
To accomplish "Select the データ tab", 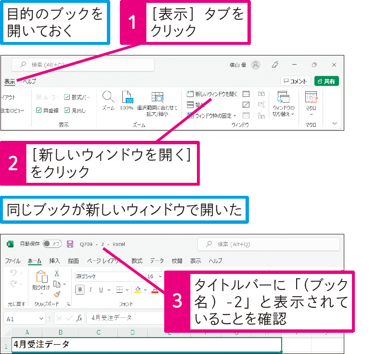I will tap(157, 261).
